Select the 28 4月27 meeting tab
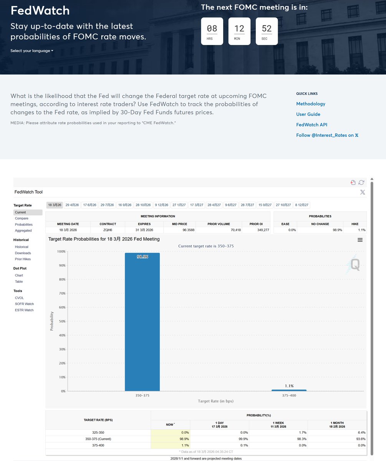Image resolution: width=386 pixels, height=461 pixels. [214, 205]
